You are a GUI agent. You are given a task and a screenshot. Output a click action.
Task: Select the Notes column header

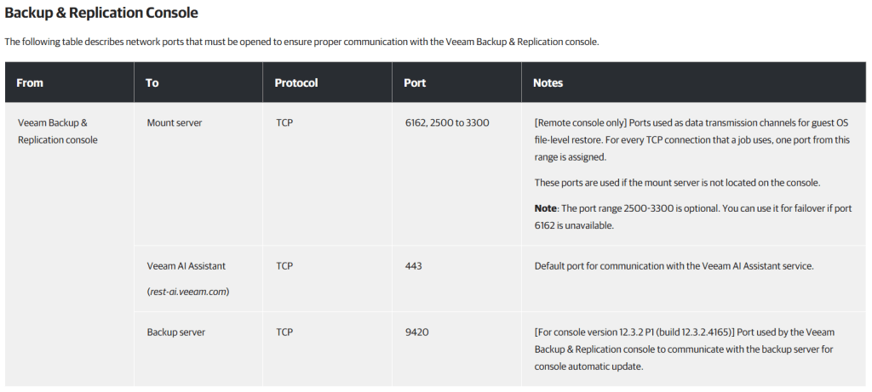tap(548, 83)
